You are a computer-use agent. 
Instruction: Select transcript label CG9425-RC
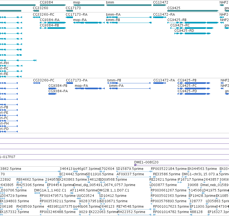point(180,25)
